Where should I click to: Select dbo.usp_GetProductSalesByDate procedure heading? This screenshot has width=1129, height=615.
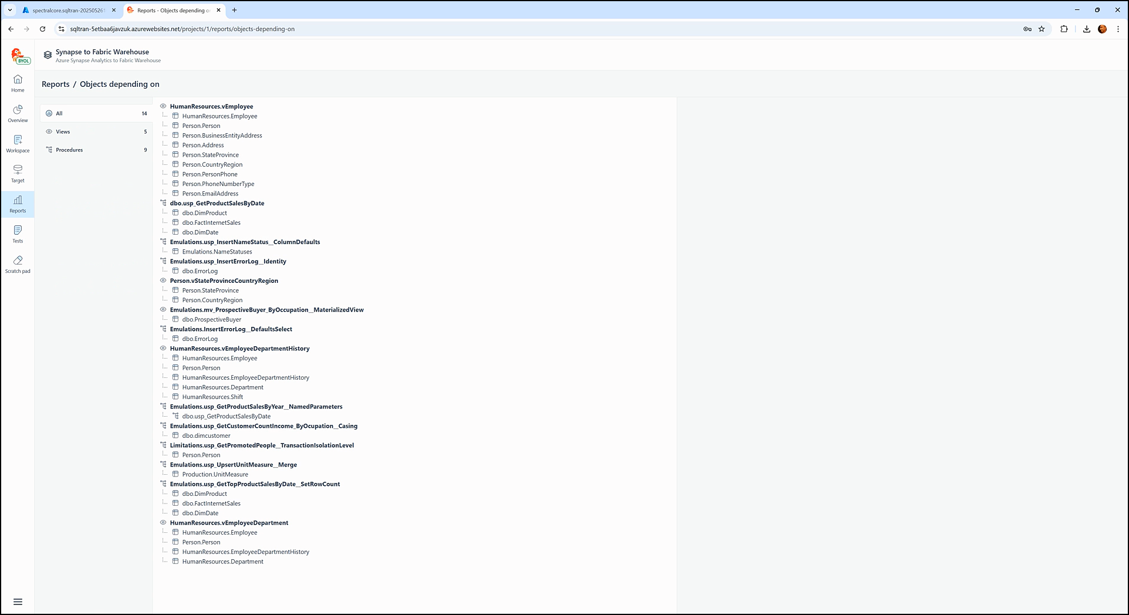coord(217,204)
